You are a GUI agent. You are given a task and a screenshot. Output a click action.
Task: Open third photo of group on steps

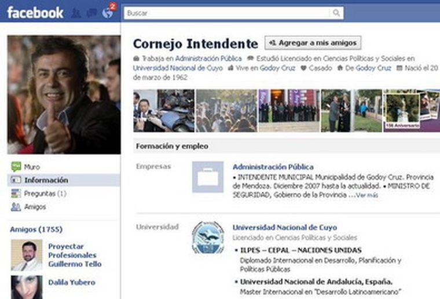point(289,111)
